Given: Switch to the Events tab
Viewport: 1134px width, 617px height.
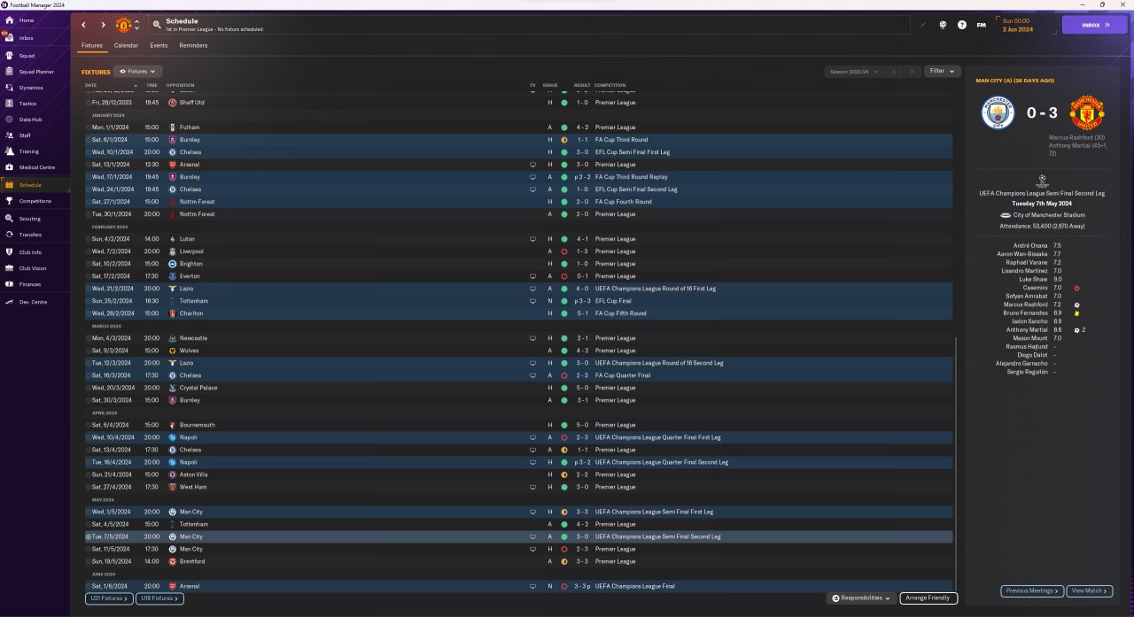Looking at the screenshot, I should (x=159, y=45).
